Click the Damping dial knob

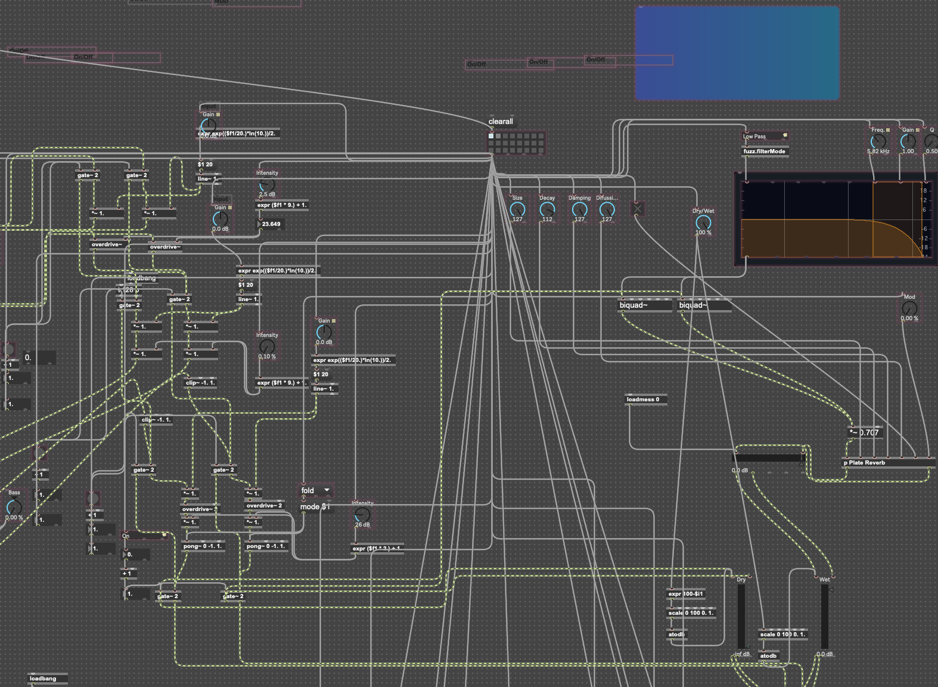pos(579,209)
